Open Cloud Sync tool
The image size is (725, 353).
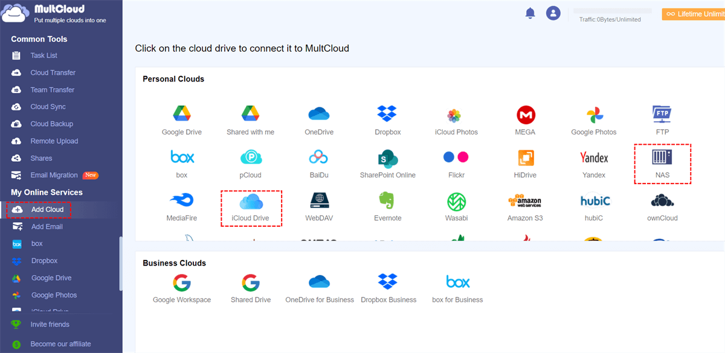48,107
